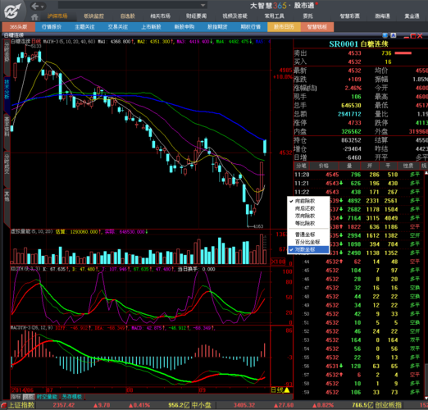The height and width of the screenshot is (410, 428).
Task: Select 百分比坐标 in the popup menu
Action: click(x=308, y=242)
